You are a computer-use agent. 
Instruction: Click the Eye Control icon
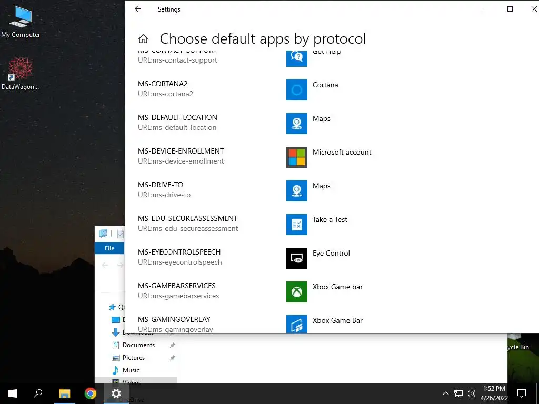point(297,258)
